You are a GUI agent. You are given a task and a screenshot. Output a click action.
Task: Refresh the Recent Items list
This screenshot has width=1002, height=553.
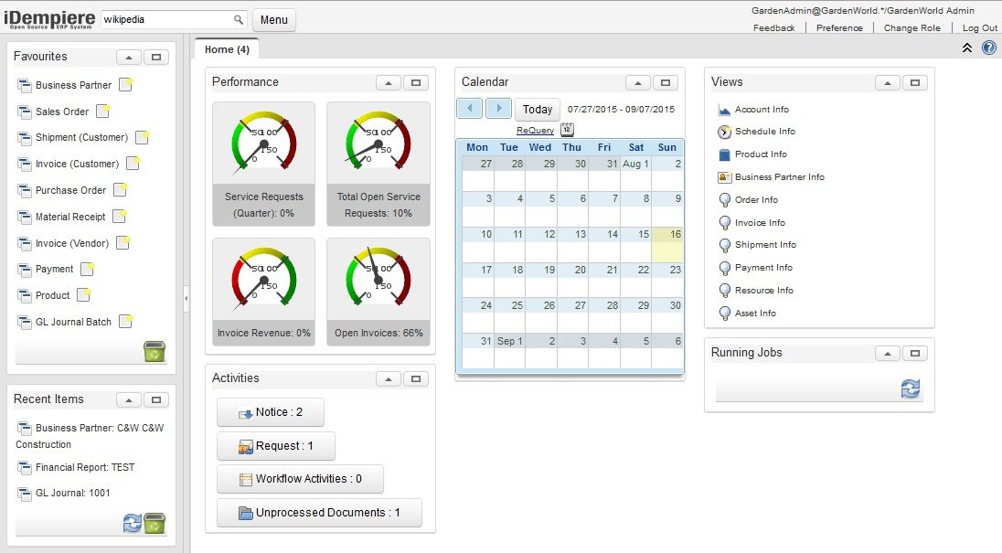[133, 524]
